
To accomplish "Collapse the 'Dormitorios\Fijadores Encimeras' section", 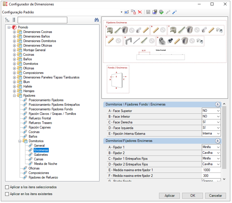I will (x=217, y=141).
